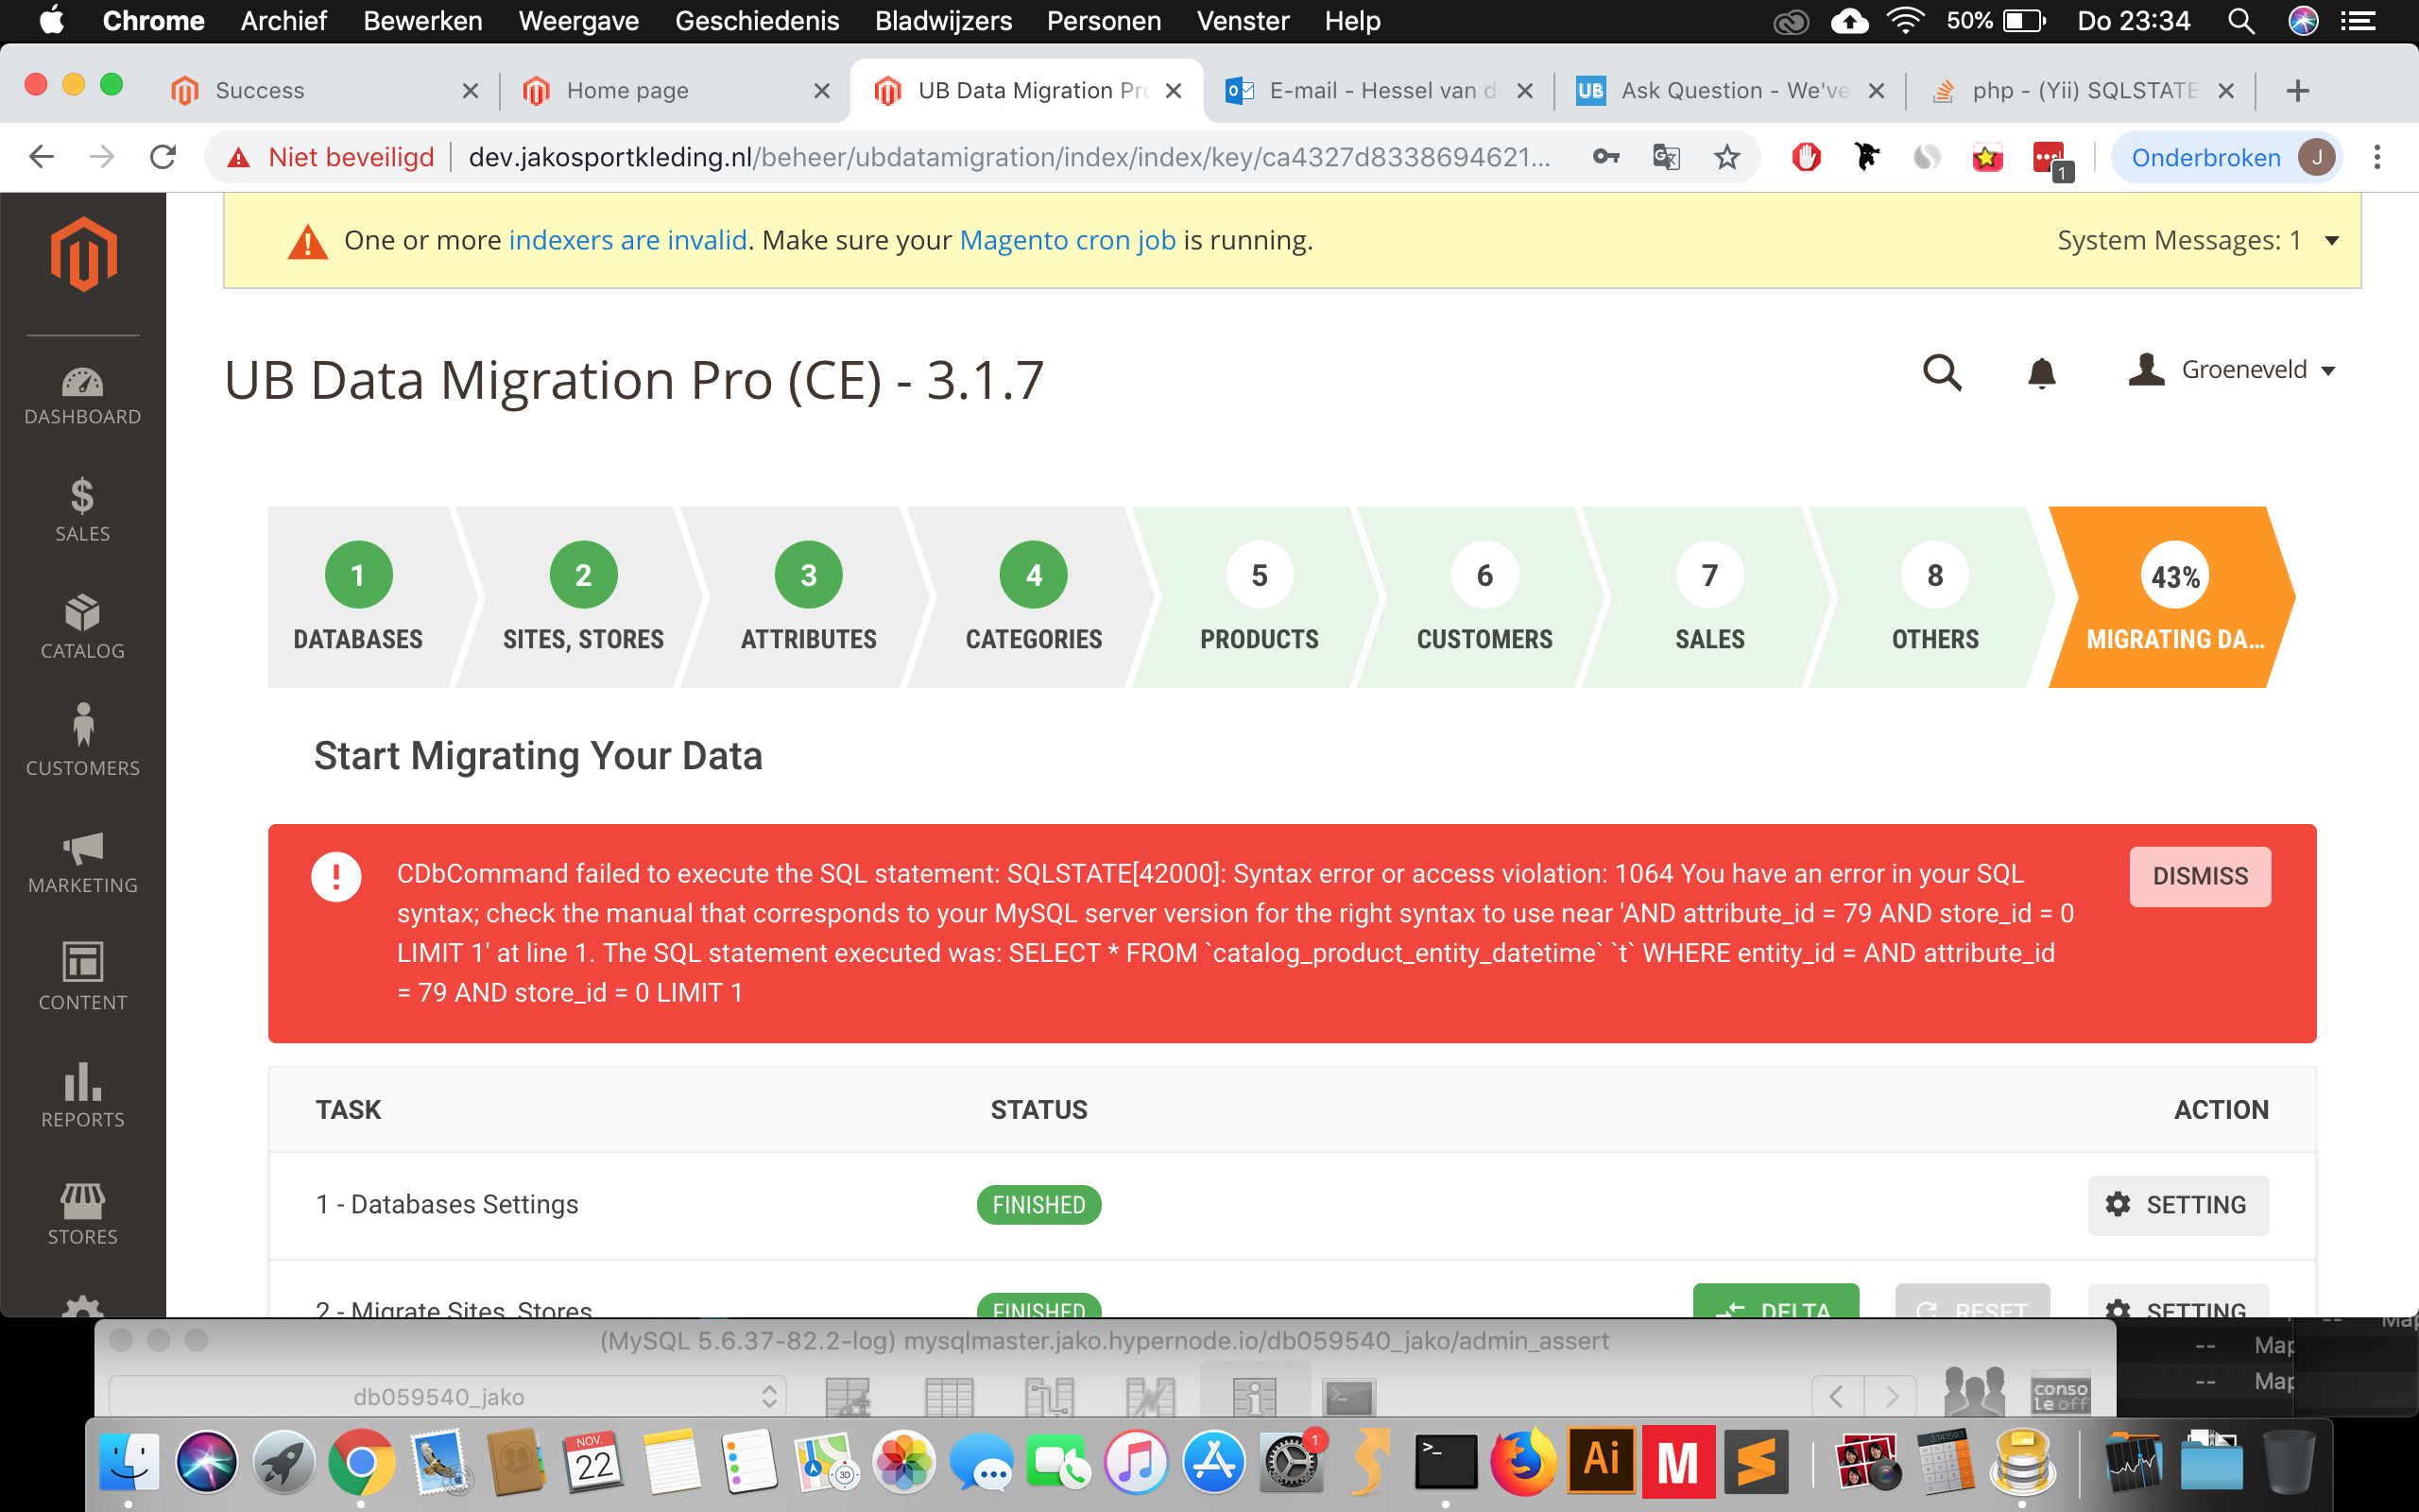Go to step 6 Customers
The width and height of the screenshot is (2419, 1512).
pos(1484,596)
